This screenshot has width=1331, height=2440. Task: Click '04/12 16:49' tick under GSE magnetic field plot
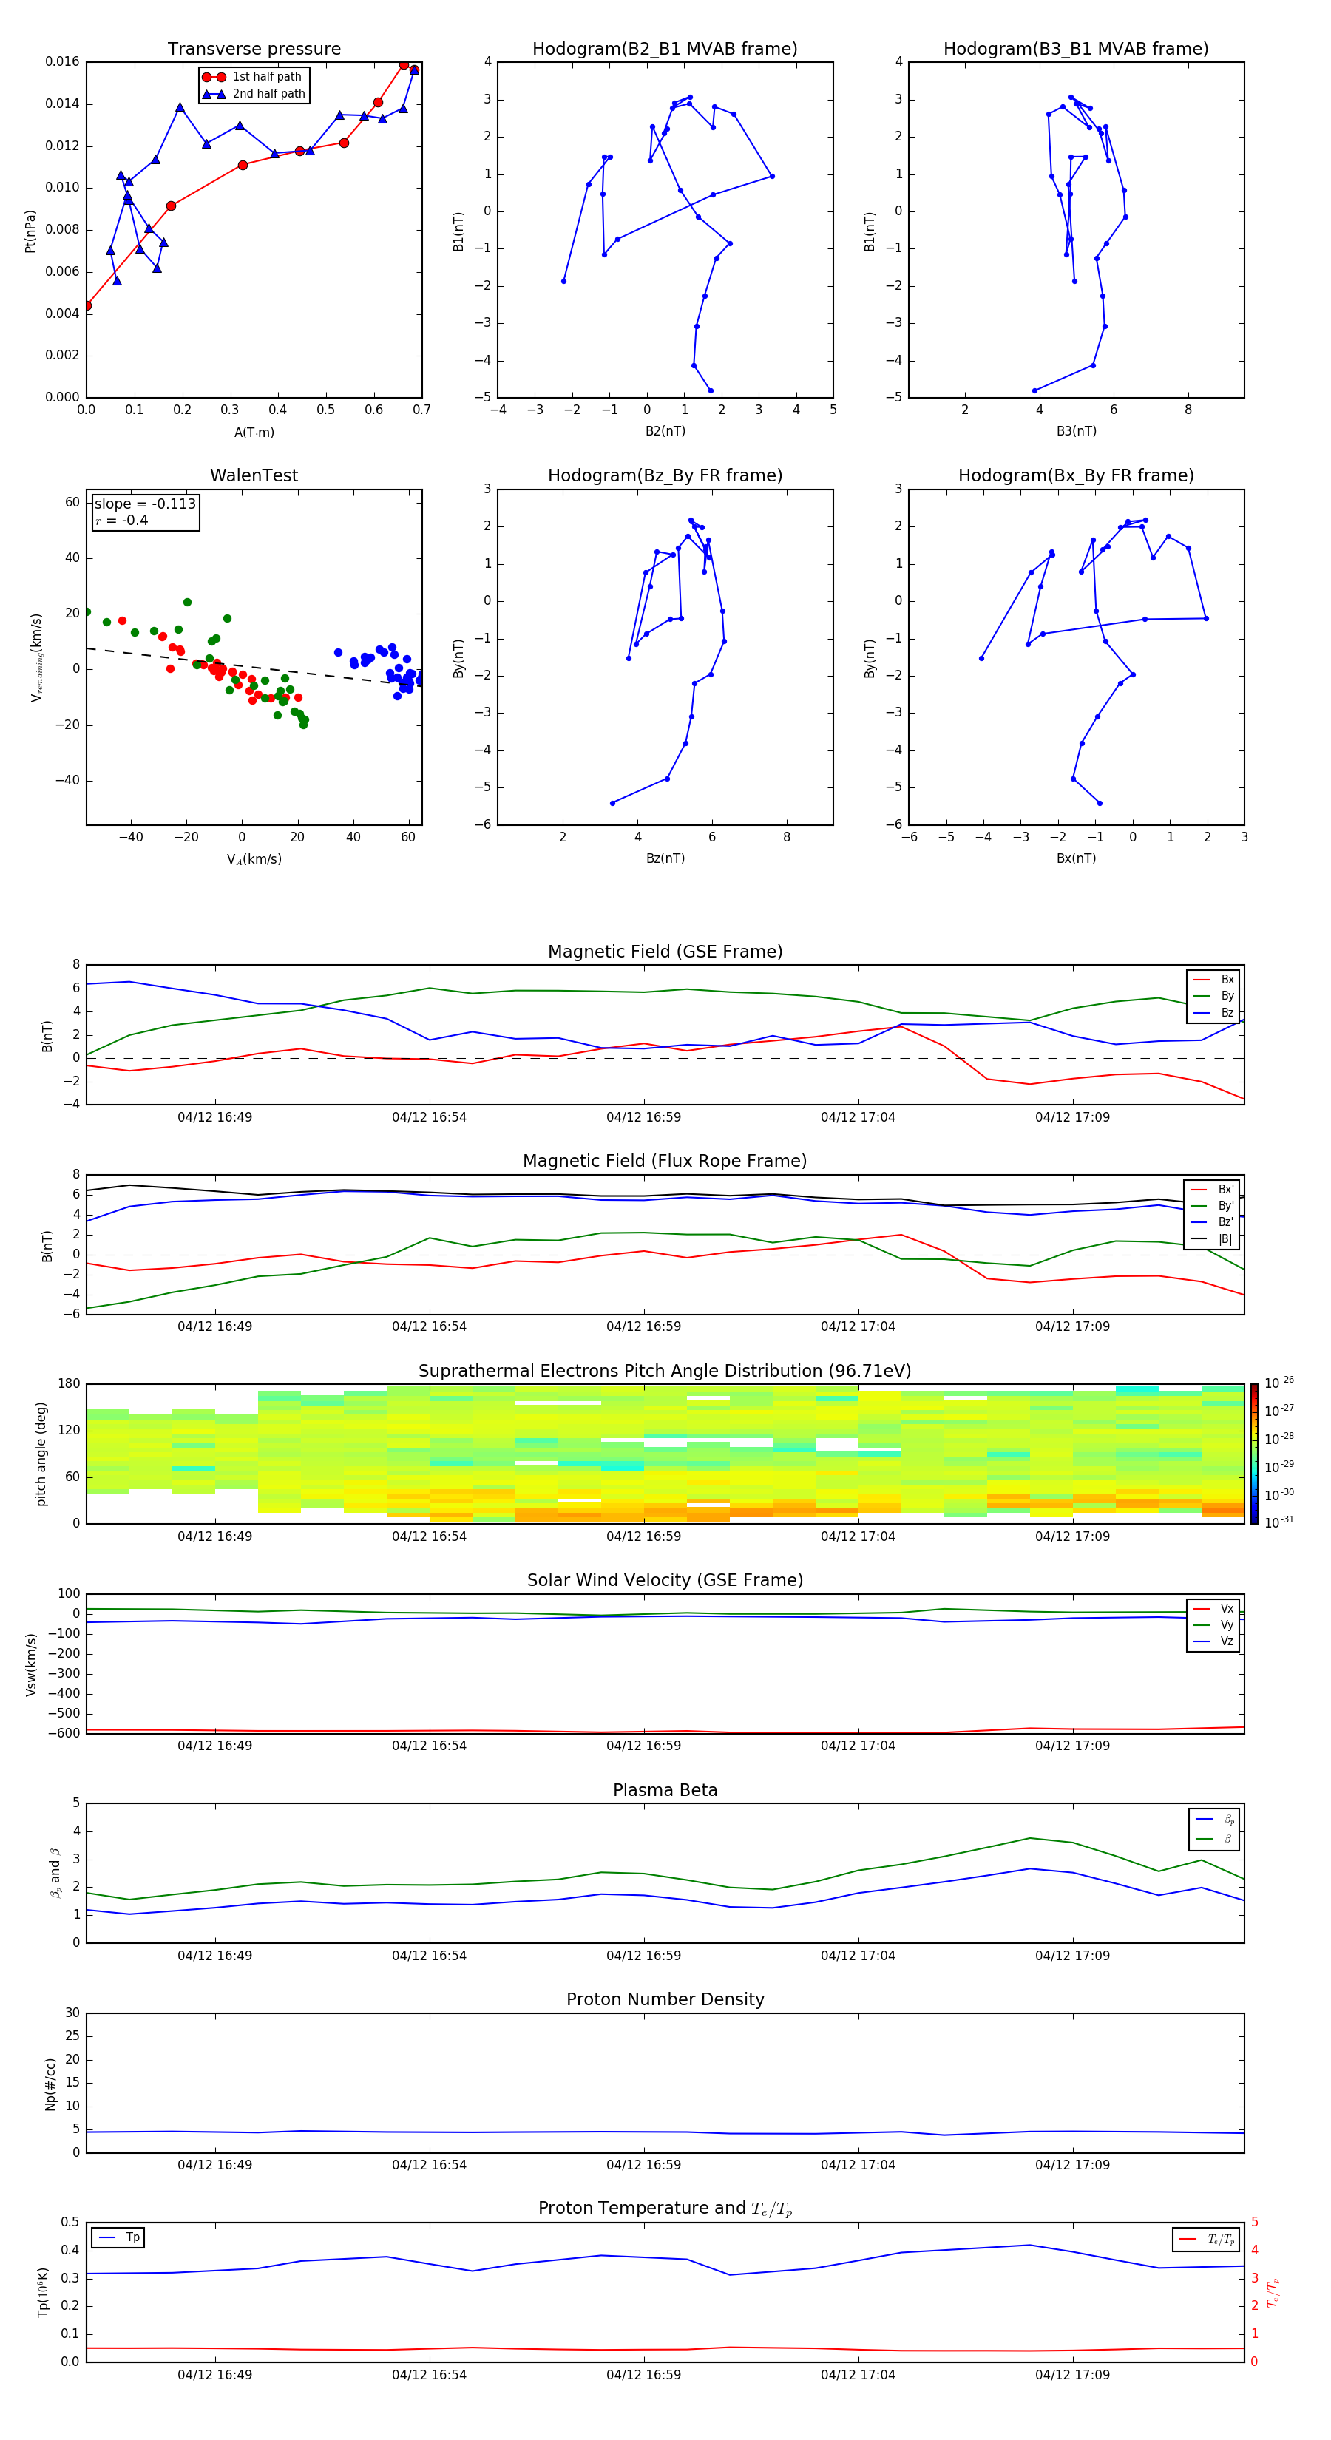click(215, 1118)
